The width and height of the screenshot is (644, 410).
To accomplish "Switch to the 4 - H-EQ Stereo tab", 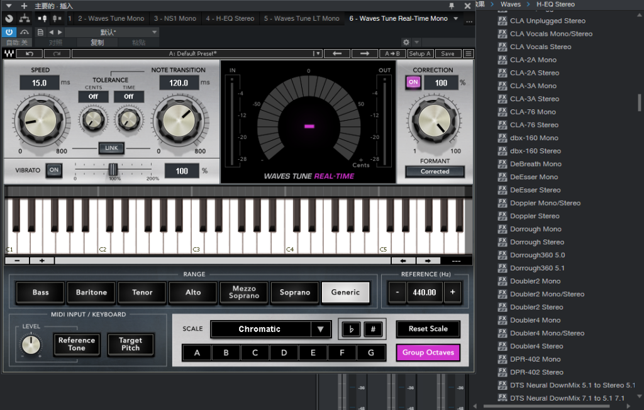I will pos(230,18).
